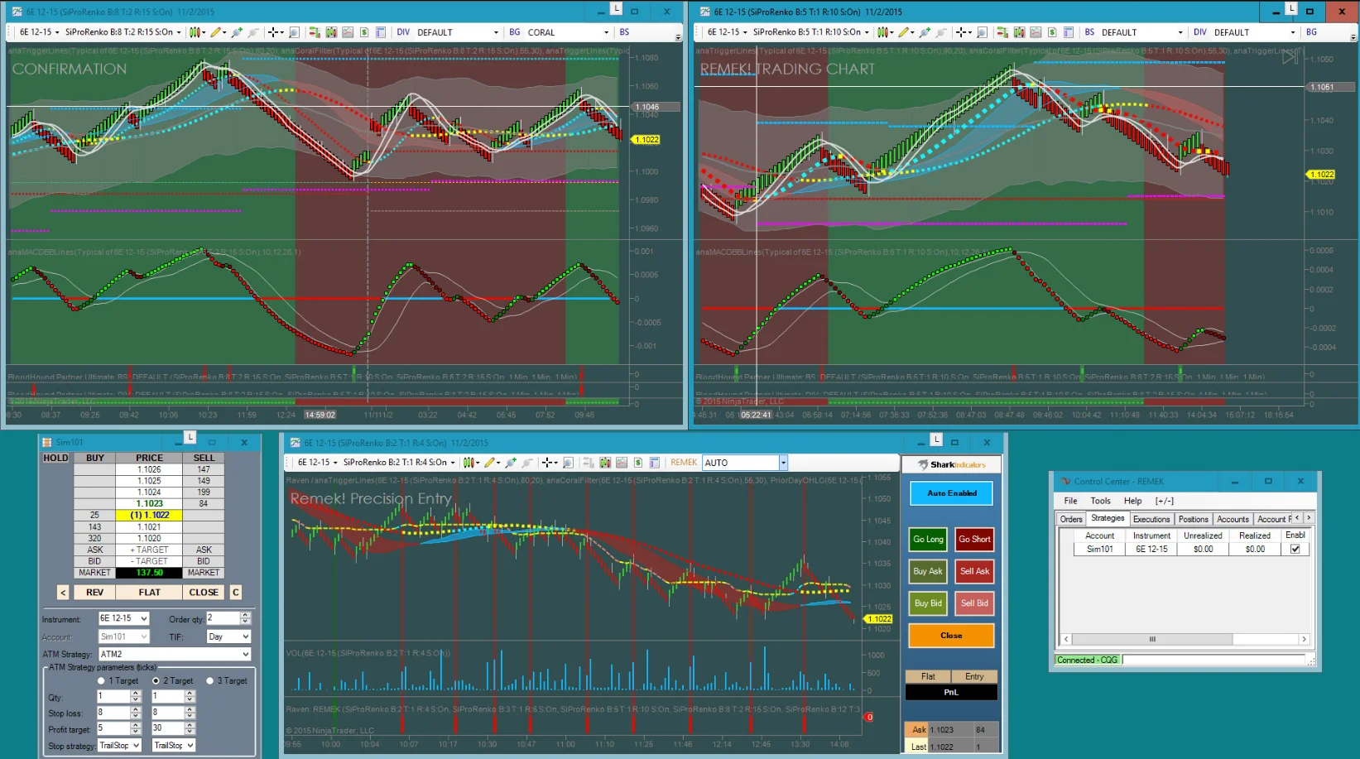Select drawing pencil tool in Confirmation chart
The image size is (1360, 759).
coord(217,32)
